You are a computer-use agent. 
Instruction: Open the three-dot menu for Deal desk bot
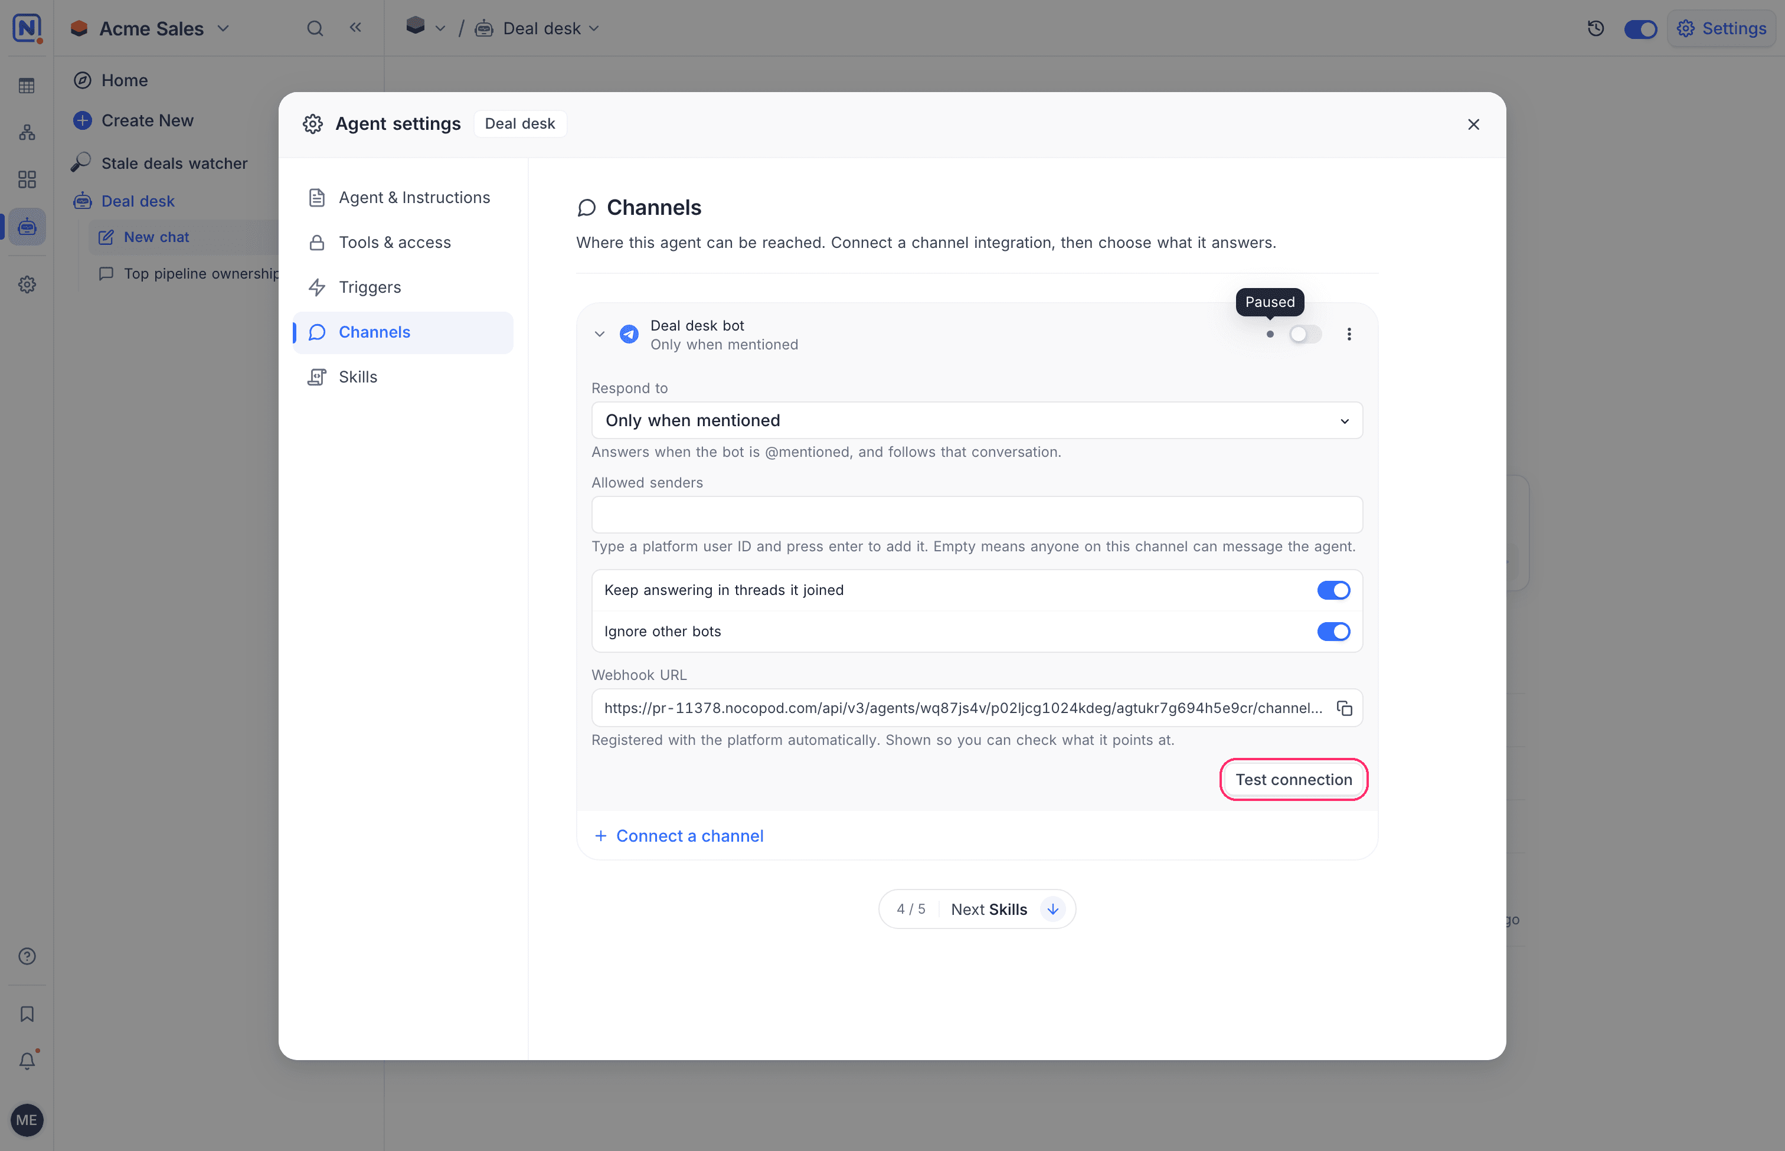1348,334
